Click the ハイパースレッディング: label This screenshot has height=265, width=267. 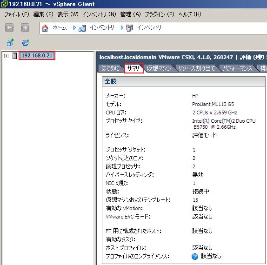[130, 175]
